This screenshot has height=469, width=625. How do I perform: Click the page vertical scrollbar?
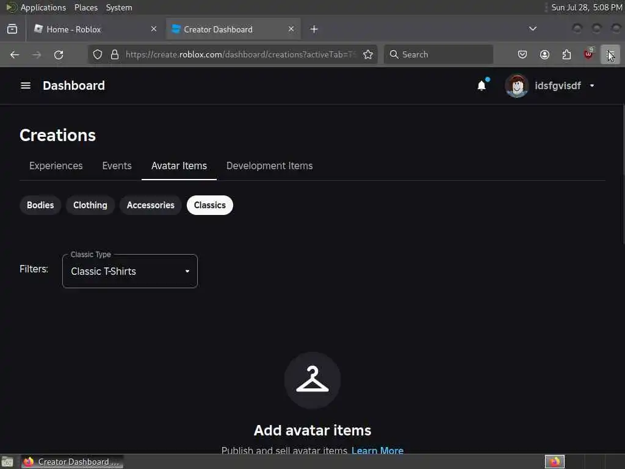coord(623,173)
